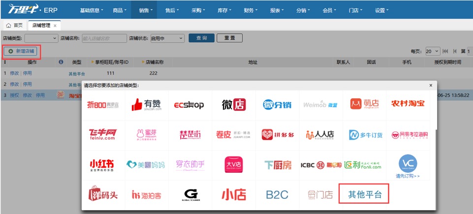Select the Global Scanner G logo
The width and height of the screenshot is (473, 214).
coord(190,195)
